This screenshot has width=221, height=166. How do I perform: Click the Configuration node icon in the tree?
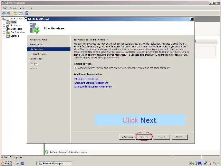[x=8, y=32]
